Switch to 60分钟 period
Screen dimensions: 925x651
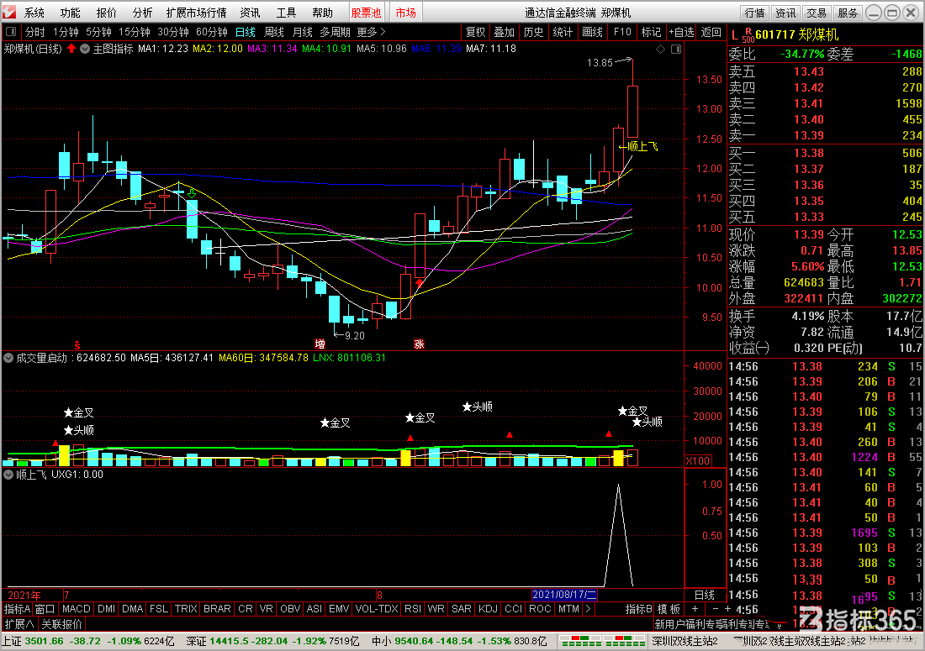click(212, 32)
